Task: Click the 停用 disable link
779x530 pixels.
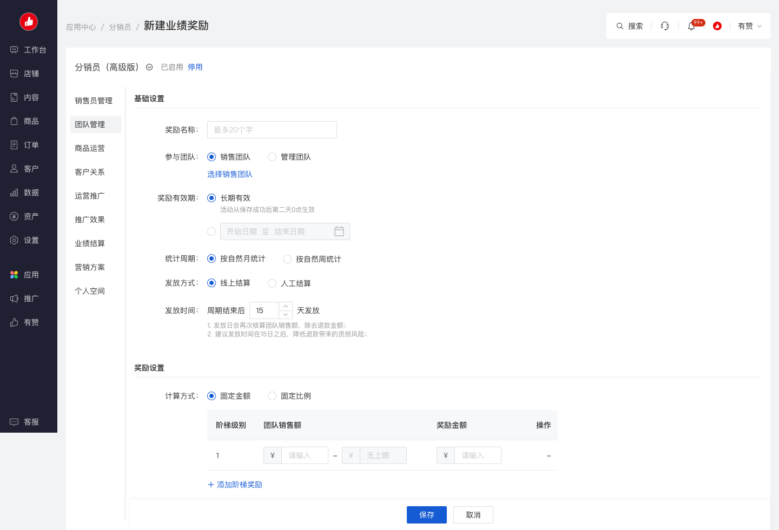Action: (195, 67)
